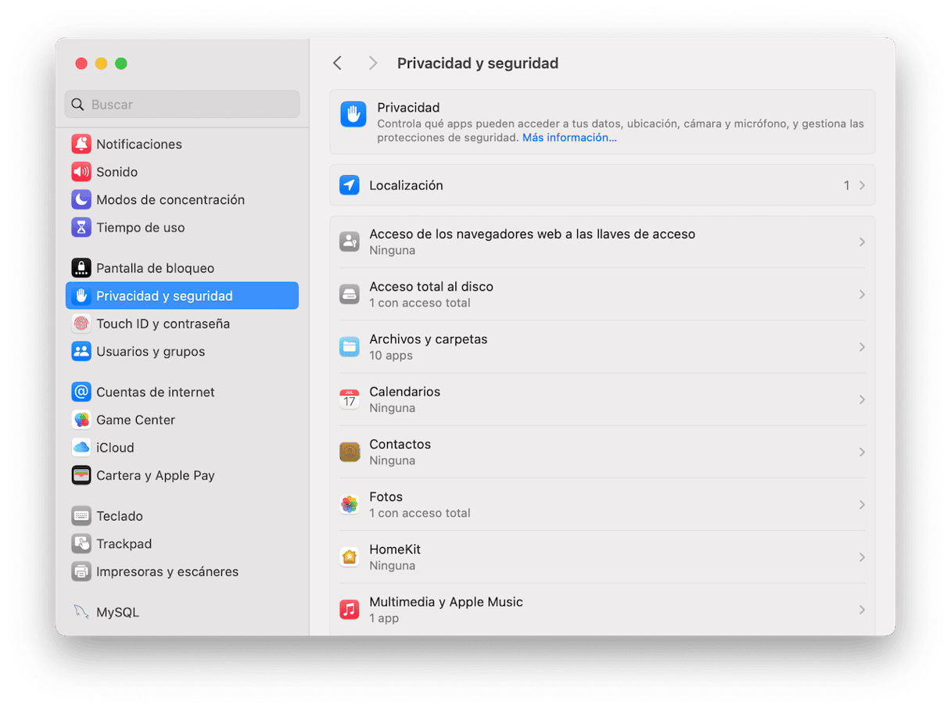Click the Privacidad y seguridad hand icon in sidebar

click(81, 295)
